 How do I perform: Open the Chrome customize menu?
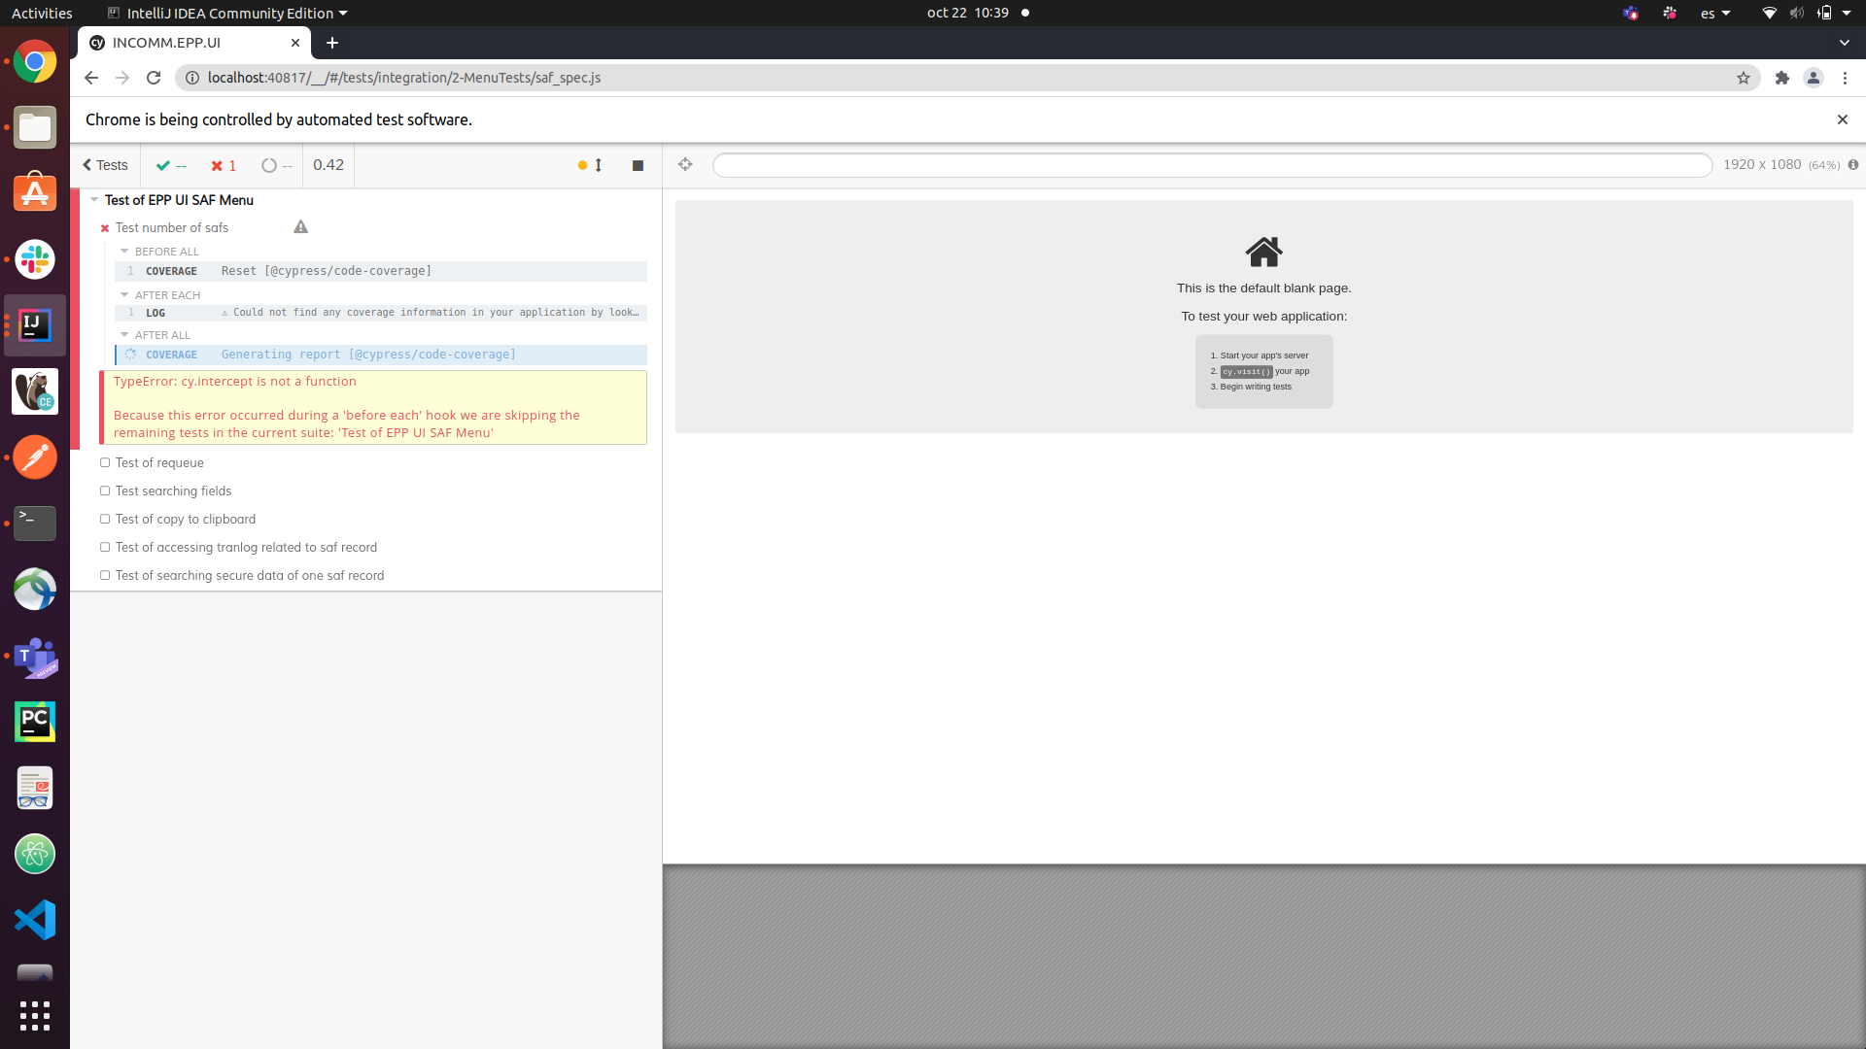click(x=1845, y=78)
